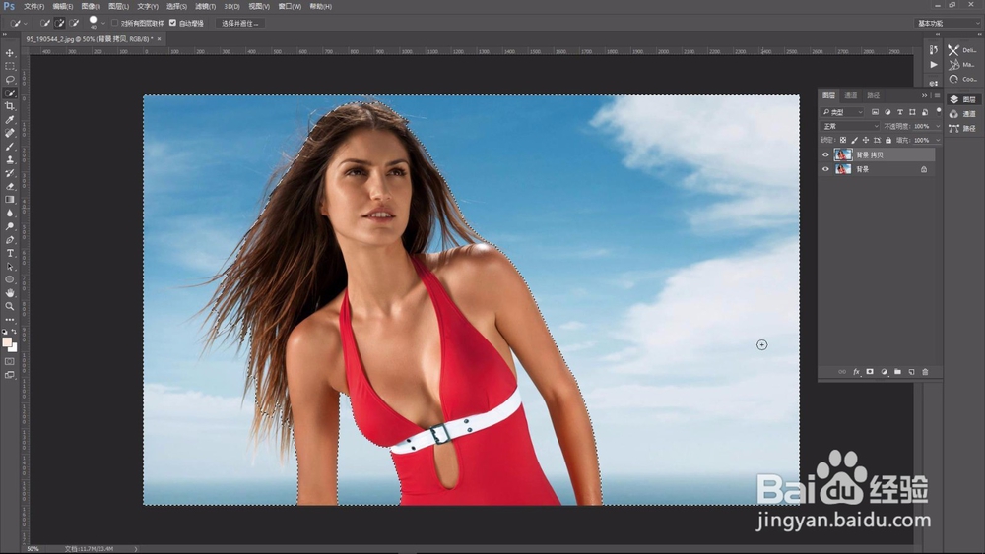The height and width of the screenshot is (554, 985).
Task: Choose the subtract from selection brush mode
Action: 74,23
